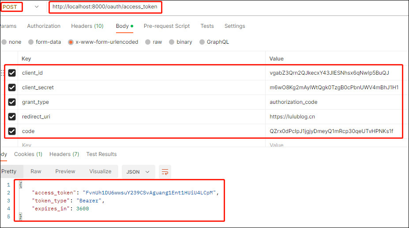Click the drag handle beside client_id row
This screenshot has height=228, width=409.
[x=2, y=73]
